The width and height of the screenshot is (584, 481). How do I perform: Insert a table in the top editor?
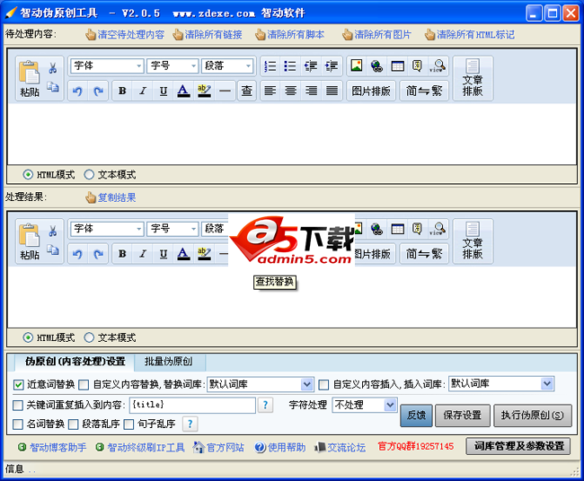tap(397, 66)
